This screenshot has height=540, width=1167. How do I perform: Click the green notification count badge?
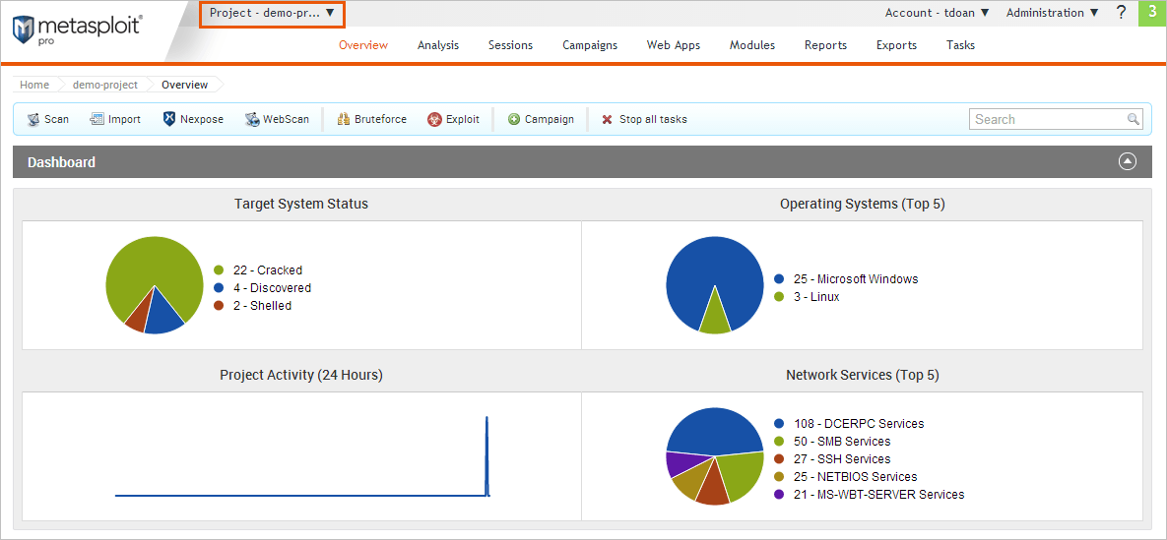point(1151,13)
